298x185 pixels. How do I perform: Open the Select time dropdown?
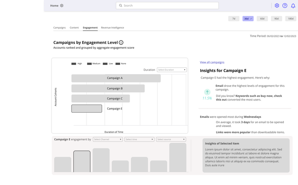[139, 139]
